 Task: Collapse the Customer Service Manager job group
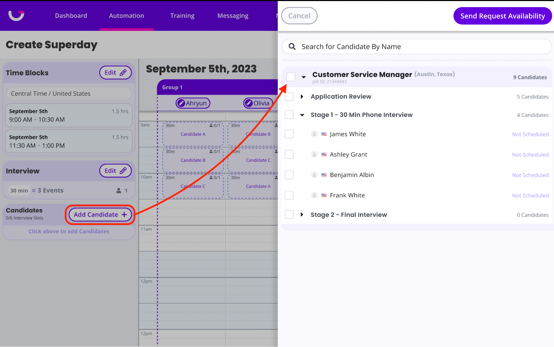tap(304, 77)
